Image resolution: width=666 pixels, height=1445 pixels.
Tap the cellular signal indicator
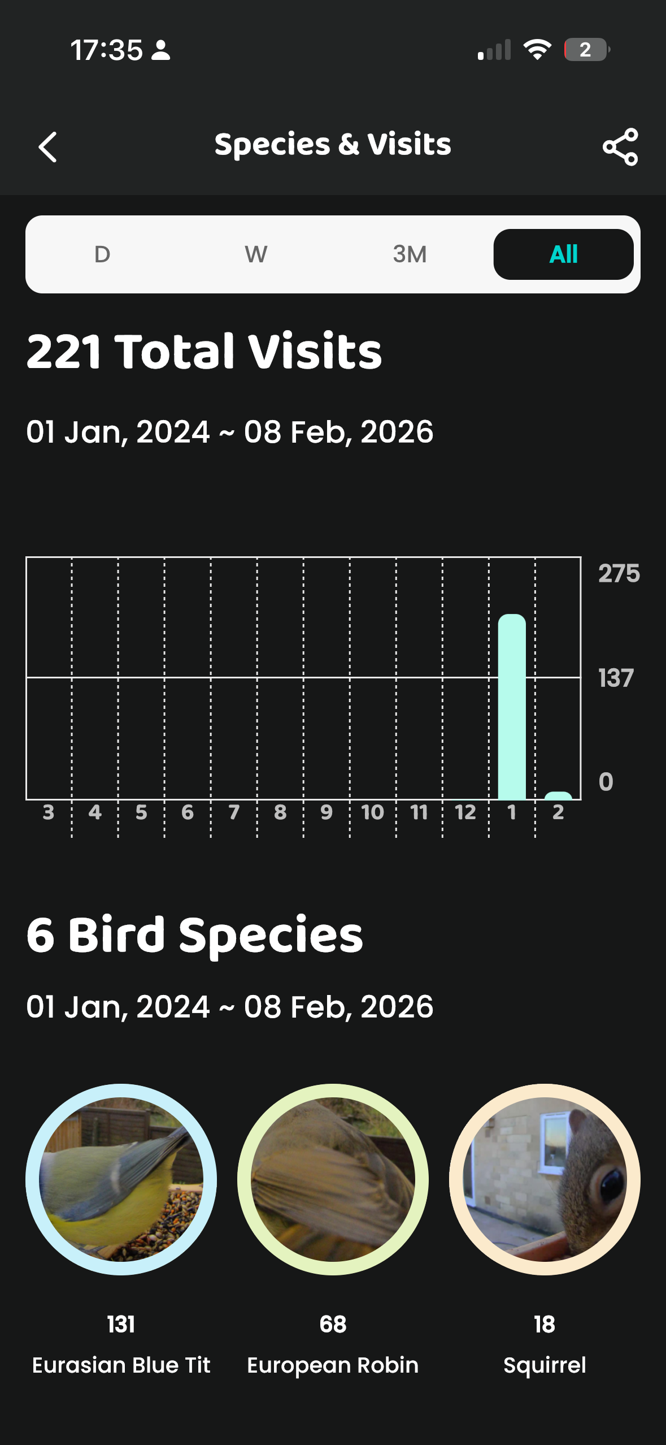[494, 50]
